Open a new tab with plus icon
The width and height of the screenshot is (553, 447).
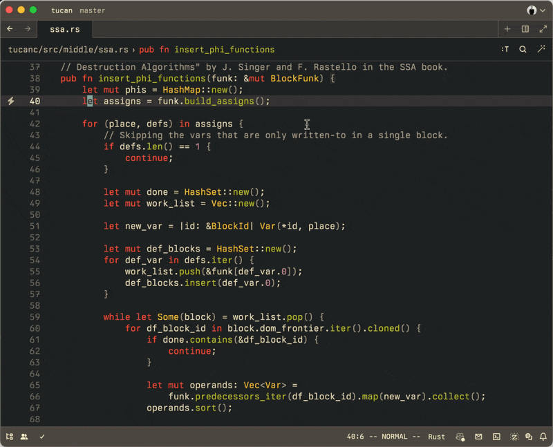pos(507,29)
